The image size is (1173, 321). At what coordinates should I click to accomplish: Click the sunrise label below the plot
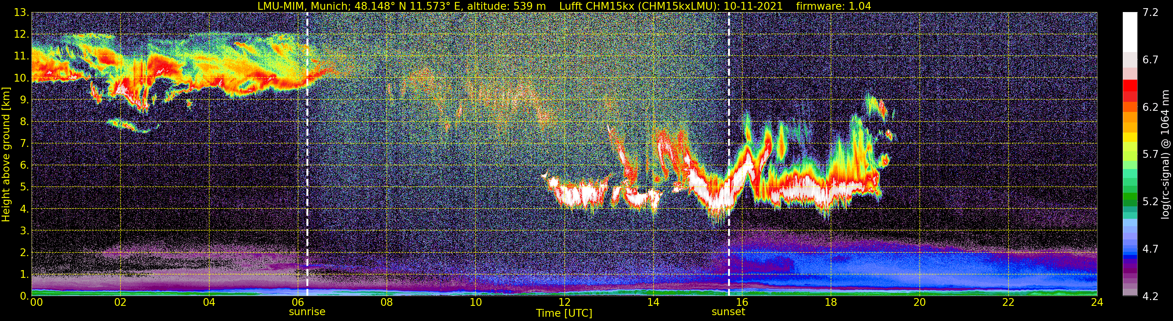point(307,312)
